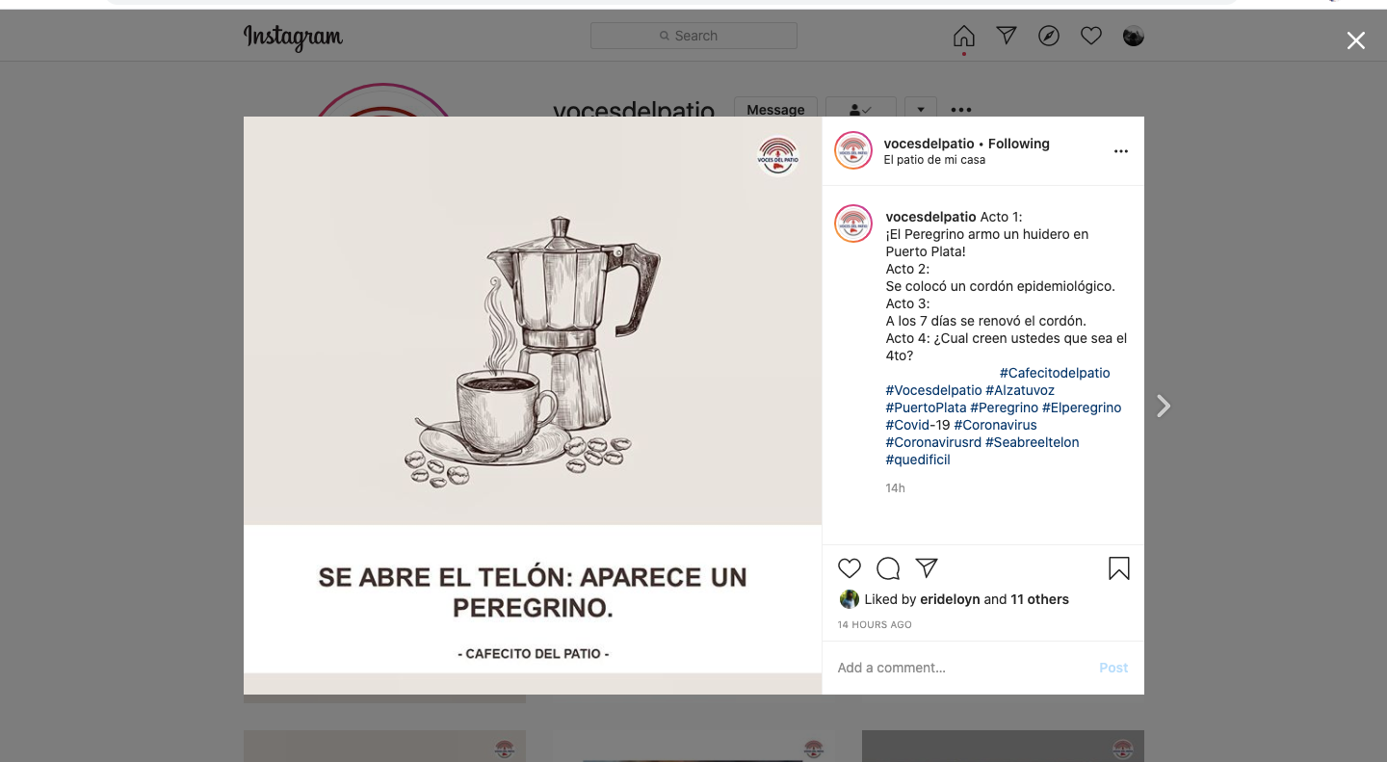Click the Message button
Viewport: 1387px width, 762px height.
tap(775, 108)
